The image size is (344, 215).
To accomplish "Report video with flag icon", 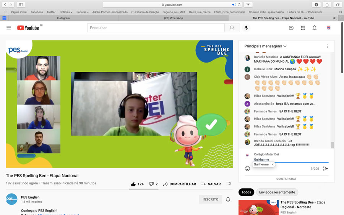I will (229, 184).
